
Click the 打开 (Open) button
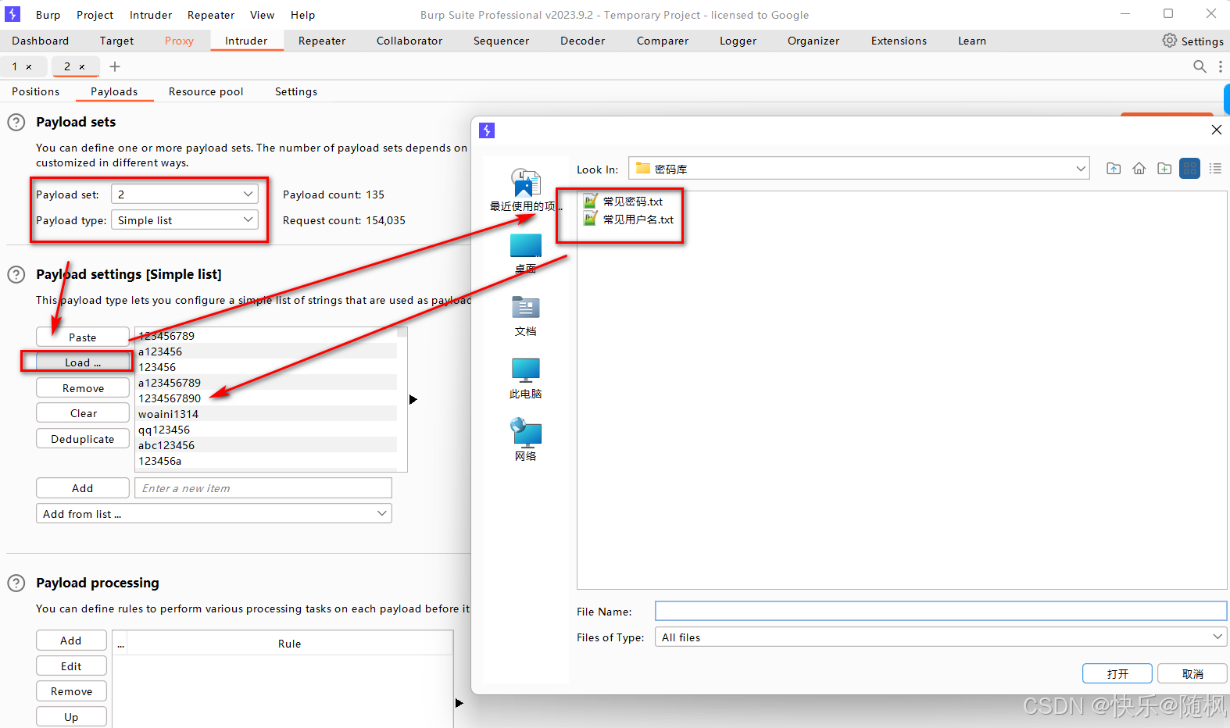coord(1117,673)
